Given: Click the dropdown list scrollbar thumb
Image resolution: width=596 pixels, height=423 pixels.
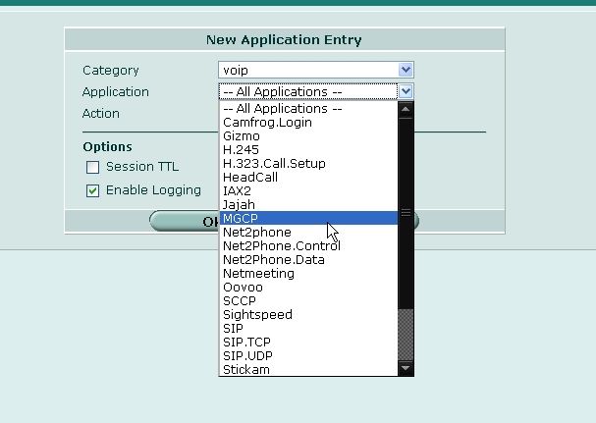Looking at the screenshot, I should click(x=406, y=213).
